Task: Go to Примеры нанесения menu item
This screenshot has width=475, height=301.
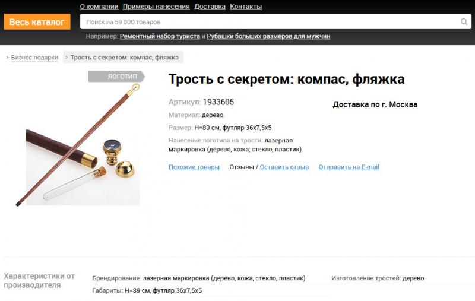Action: click(156, 7)
